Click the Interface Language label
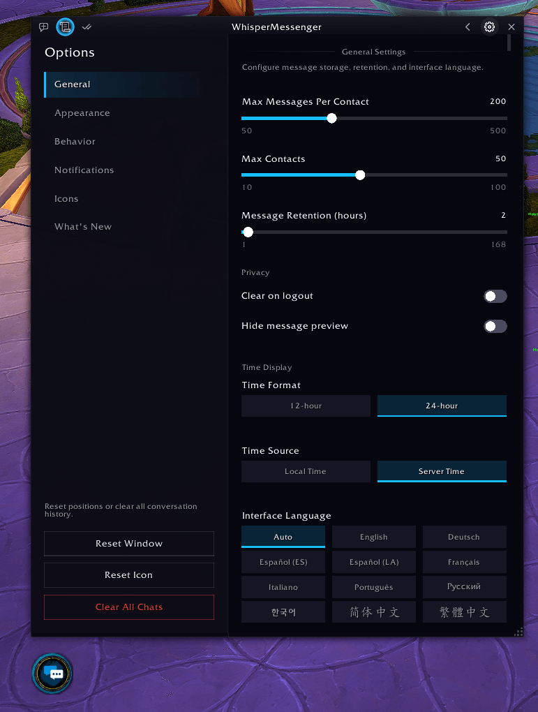This screenshot has height=712, width=538. tap(287, 516)
